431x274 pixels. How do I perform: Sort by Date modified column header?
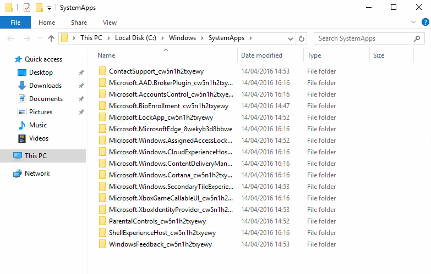(x=261, y=55)
